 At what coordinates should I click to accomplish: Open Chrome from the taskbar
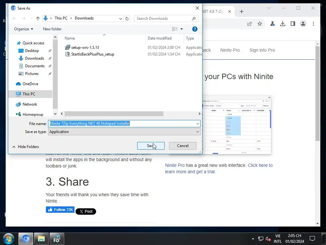26,239
